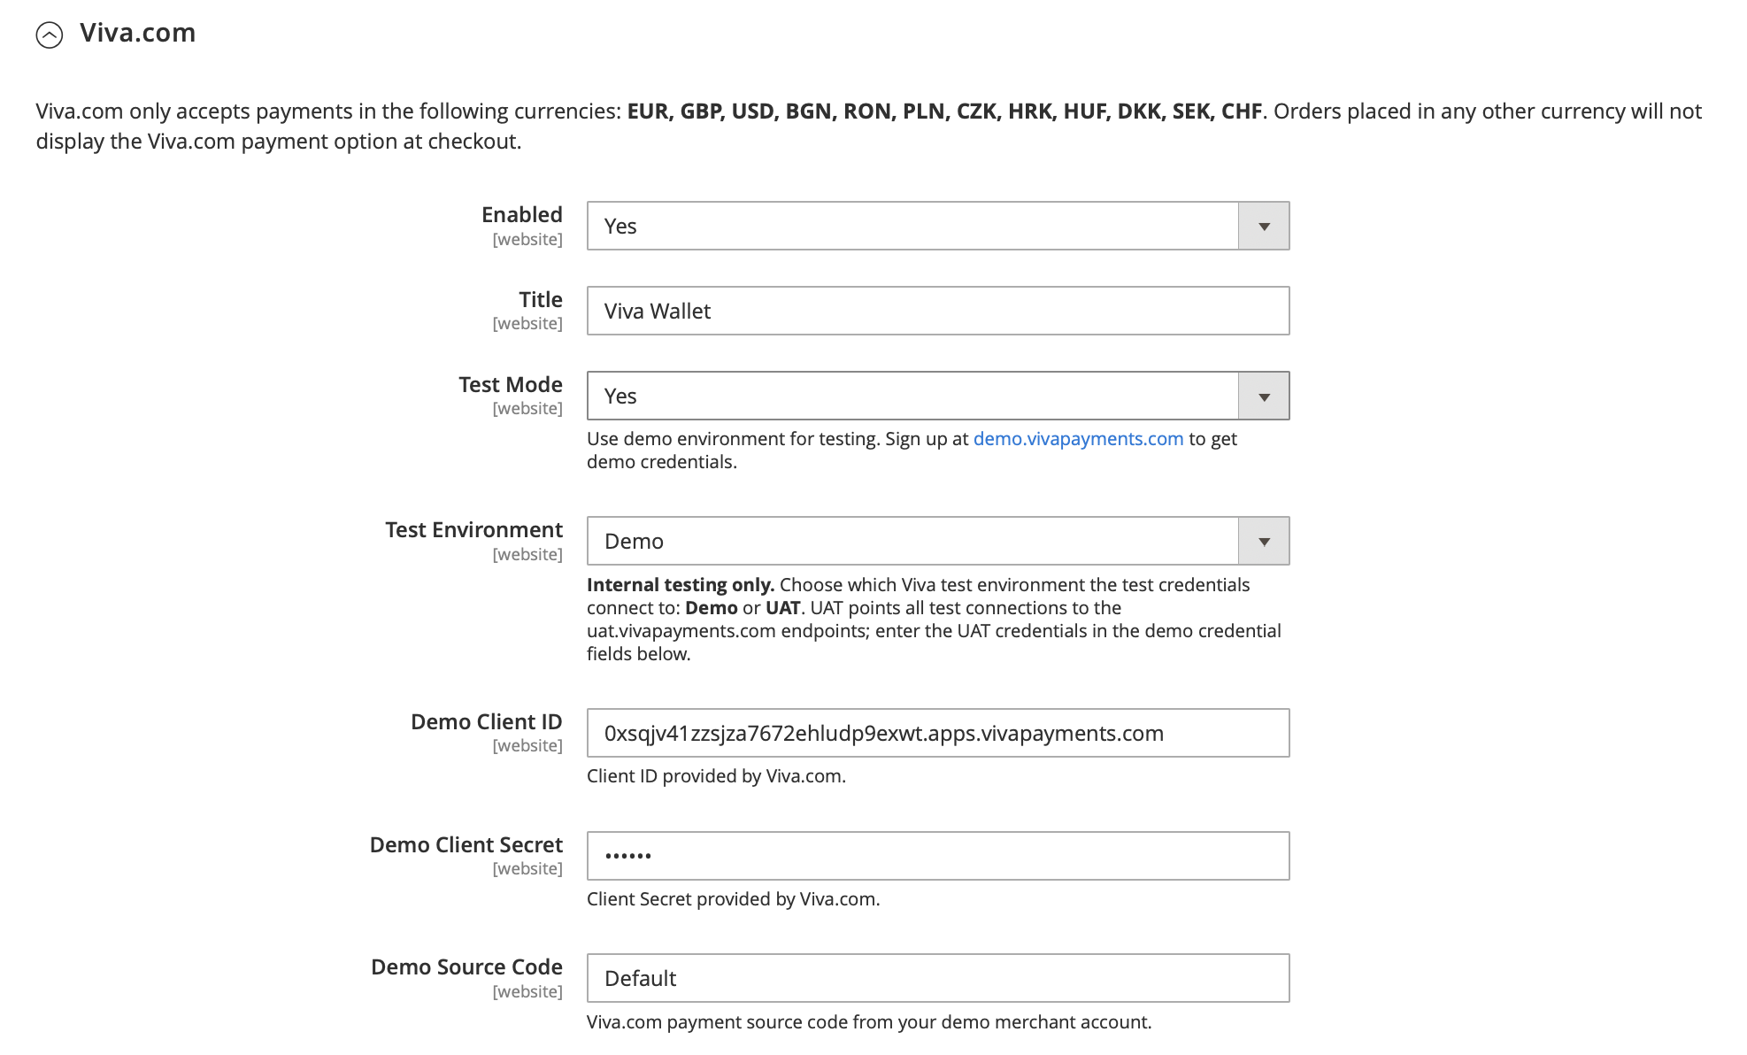The height and width of the screenshot is (1055, 1747).
Task: Click the Demo Client ID label
Action: [x=487, y=722]
